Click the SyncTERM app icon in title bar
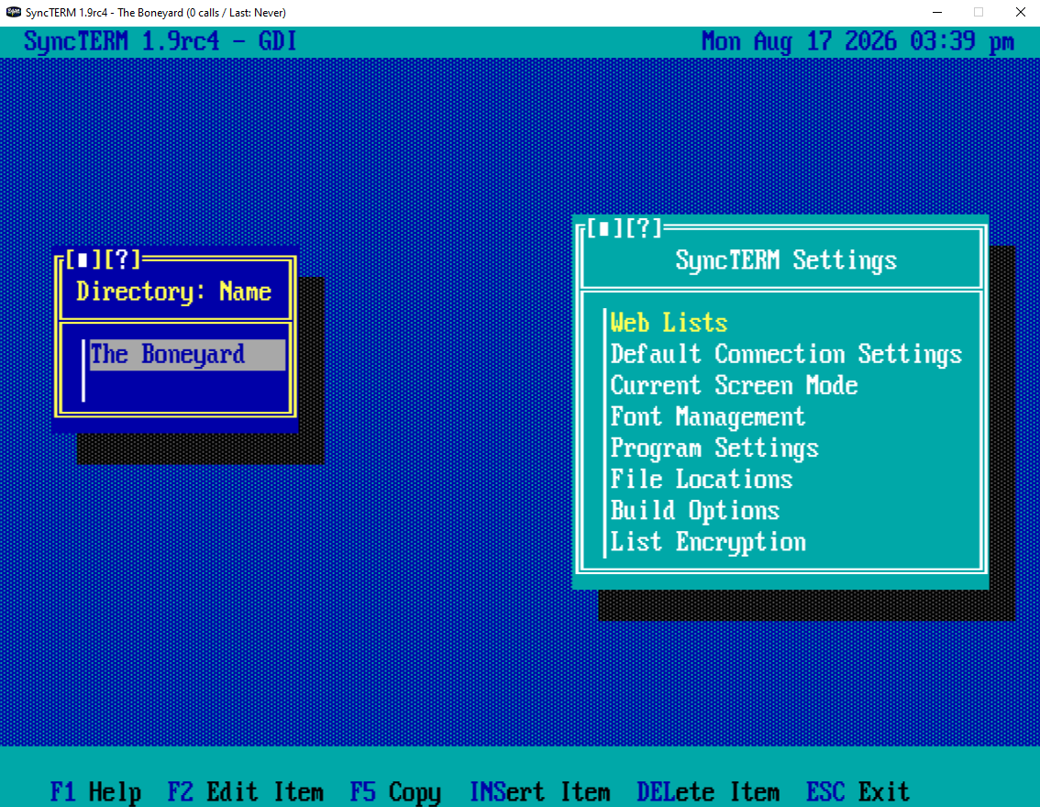This screenshot has height=807, width=1040. point(13,12)
